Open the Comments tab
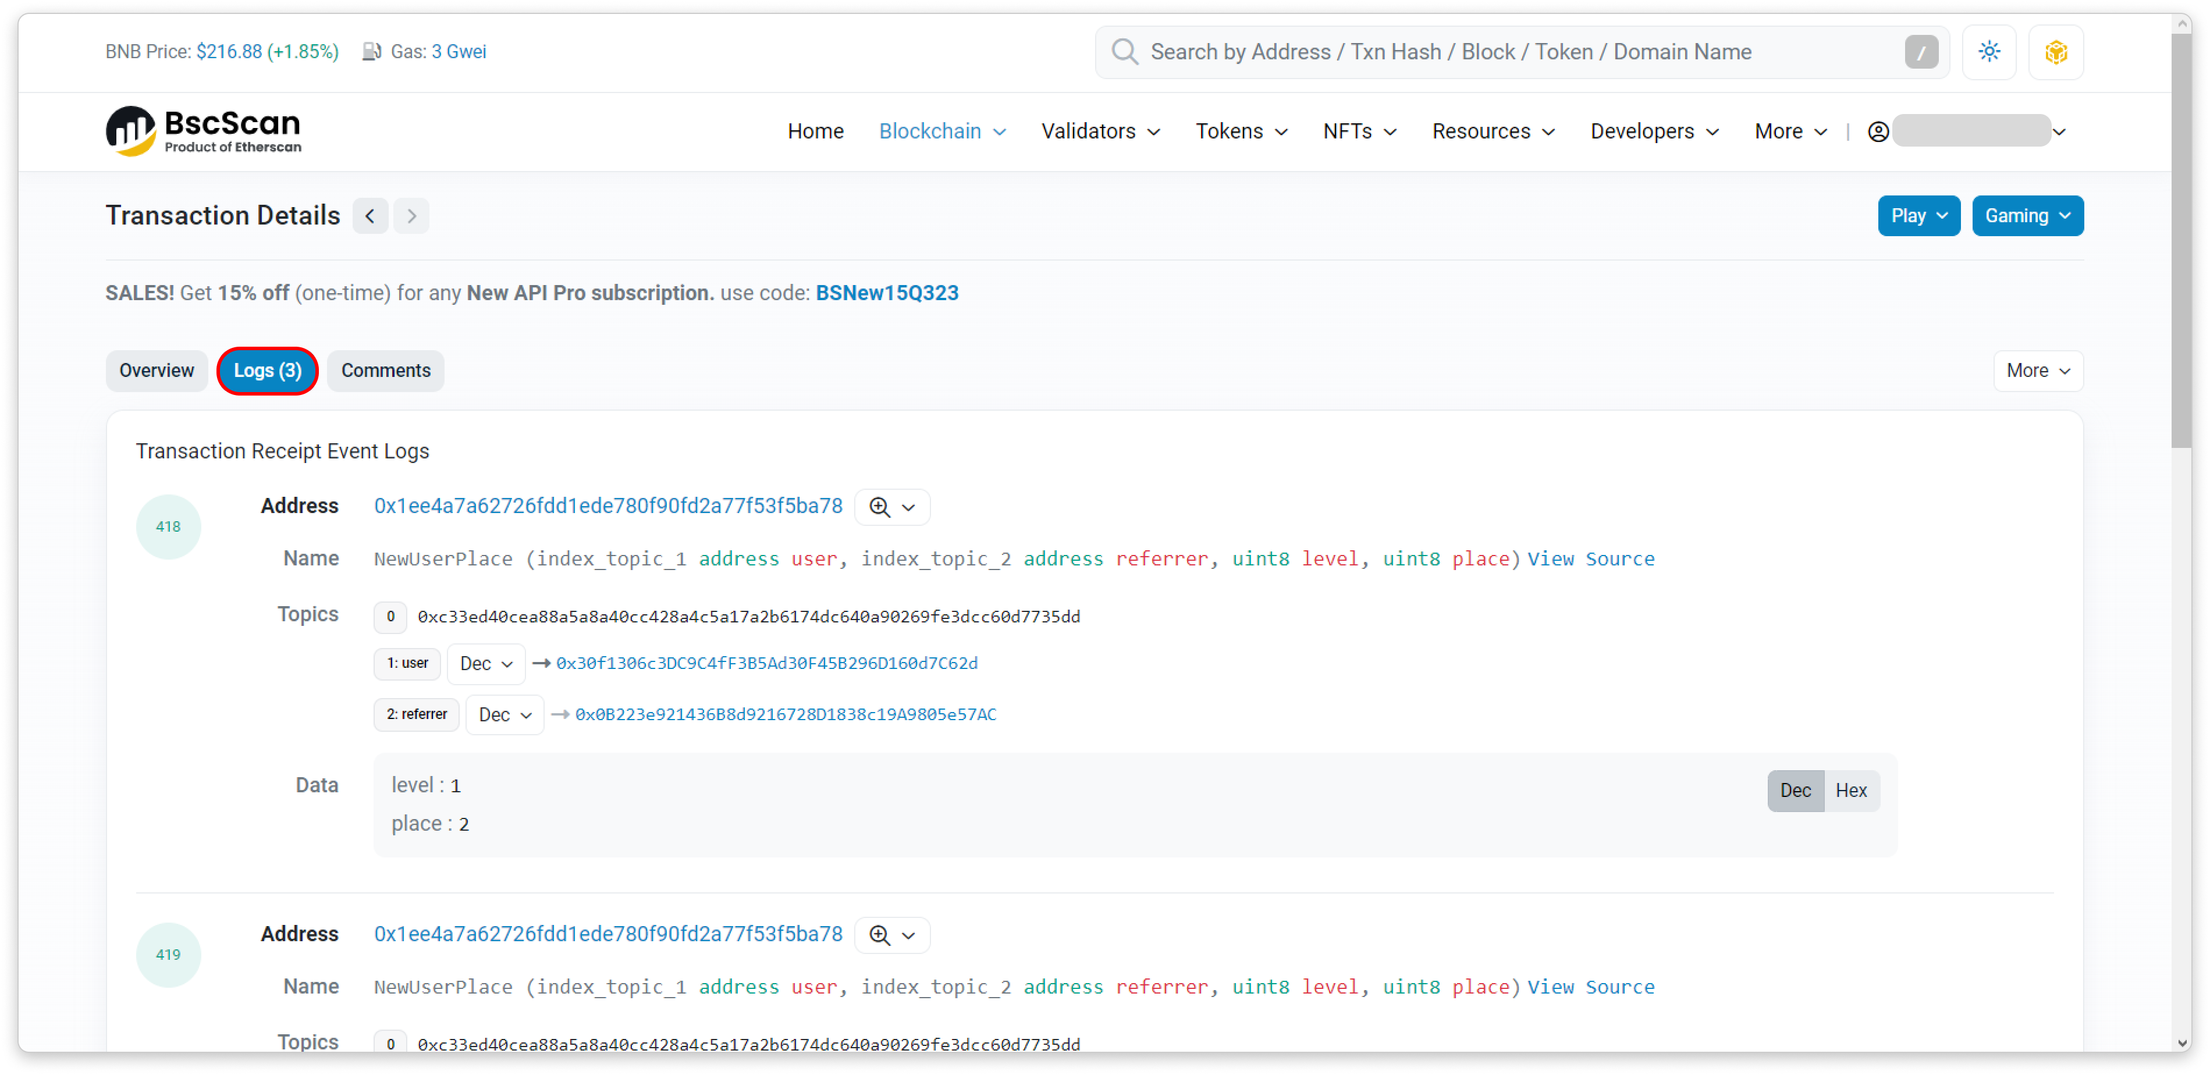Viewport: 2210px width, 1075px height. coord(385,371)
